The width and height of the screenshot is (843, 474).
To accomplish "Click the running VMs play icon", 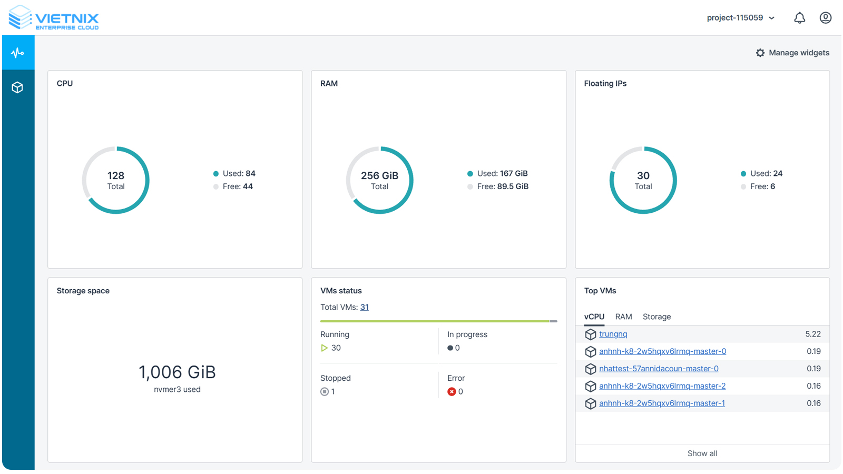I will pos(324,348).
